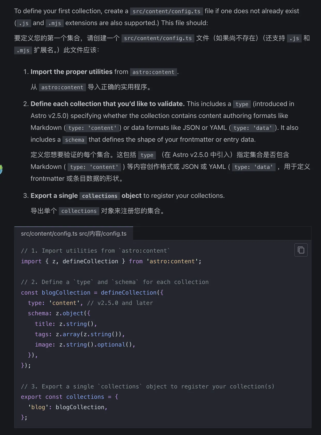The image size is (321, 435).
Task: Click the English type: 'data' inline code
Action: tap(252, 128)
